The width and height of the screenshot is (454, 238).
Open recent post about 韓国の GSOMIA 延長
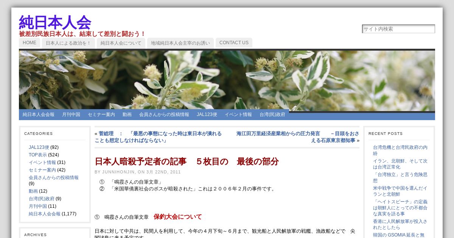tap(399, 235)
